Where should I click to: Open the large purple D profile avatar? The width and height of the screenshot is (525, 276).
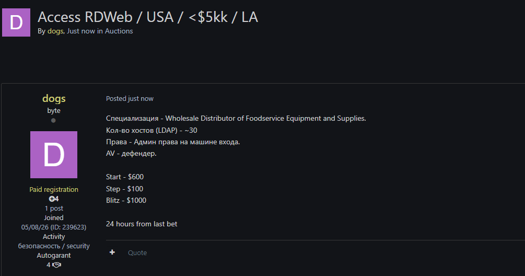click(54, 155)
